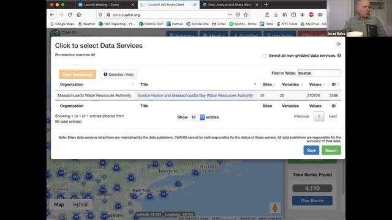The width and height of the screenshot is (392, 220).
Task: Click the Pocket save icon in the address bar
Action: [x=238, y=15]
